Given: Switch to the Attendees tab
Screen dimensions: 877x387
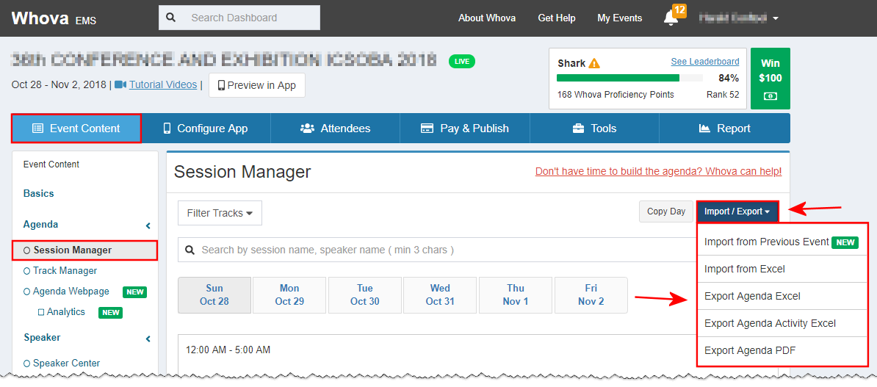Looking at the screenshot, I should pyautogui.click(x=335, y=129).
